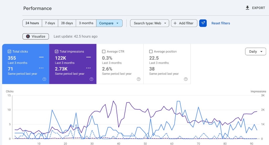Click the EXPORT text button

[258, 8]
